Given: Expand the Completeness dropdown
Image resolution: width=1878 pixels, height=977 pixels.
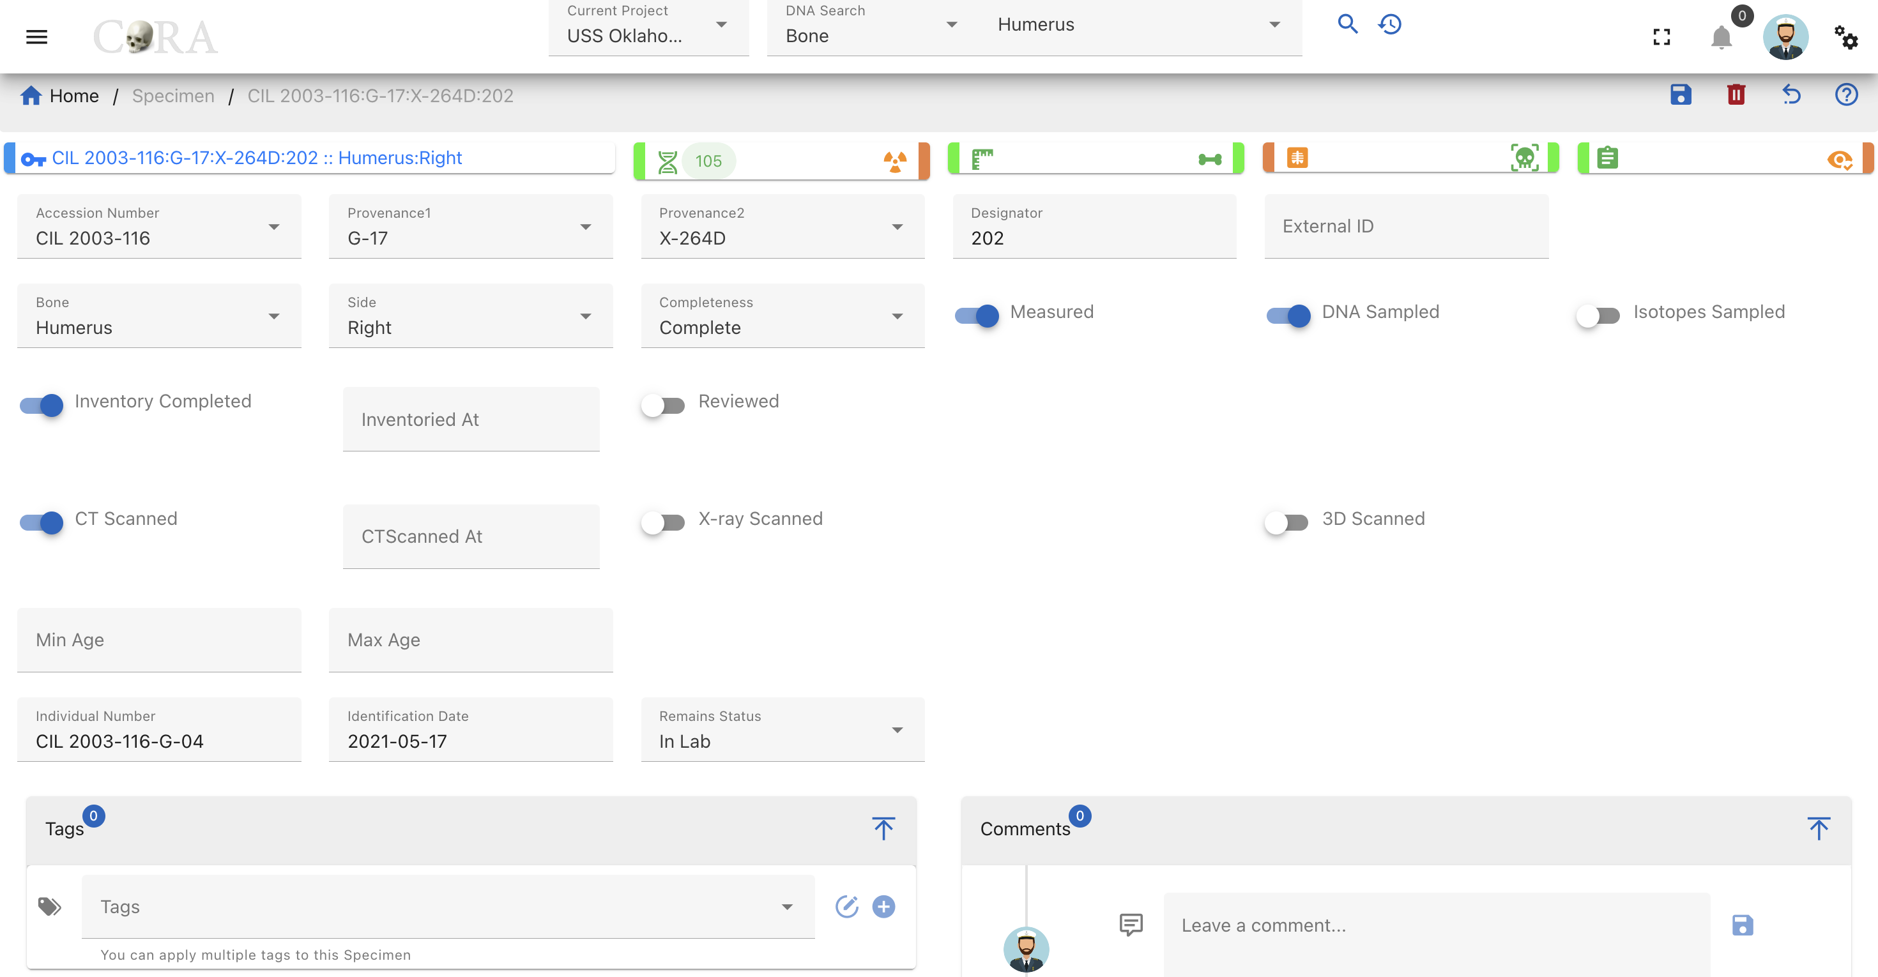Looking at the screenshot, I should point(782,316).
